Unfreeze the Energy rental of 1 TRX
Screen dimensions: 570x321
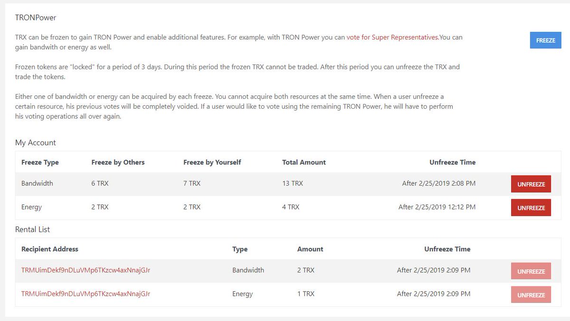(x=531, y=295)
